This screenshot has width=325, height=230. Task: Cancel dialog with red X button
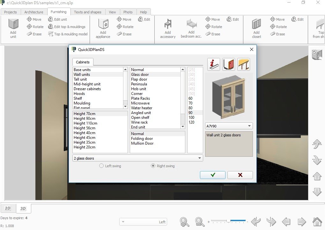coord(240,175)
